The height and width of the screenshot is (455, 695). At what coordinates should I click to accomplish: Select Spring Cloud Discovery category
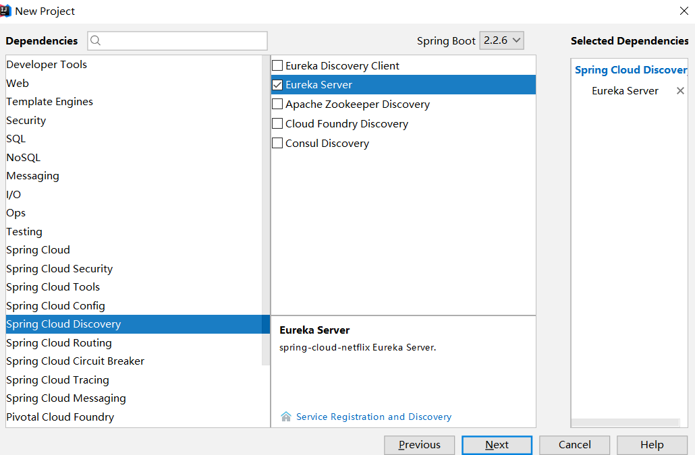(x=138, y=324)
